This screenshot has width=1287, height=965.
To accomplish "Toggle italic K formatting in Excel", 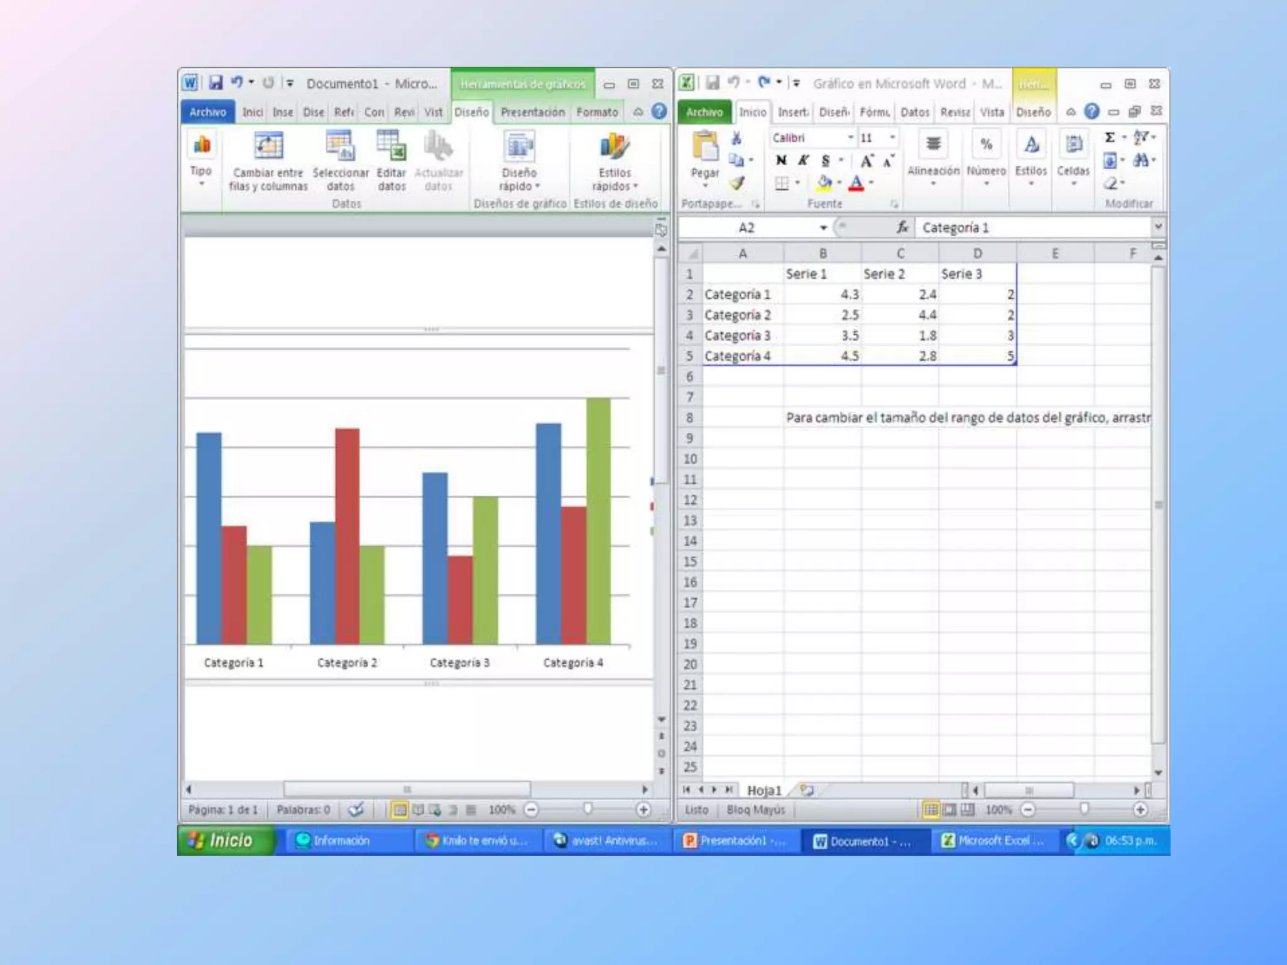I will point(803,161).
